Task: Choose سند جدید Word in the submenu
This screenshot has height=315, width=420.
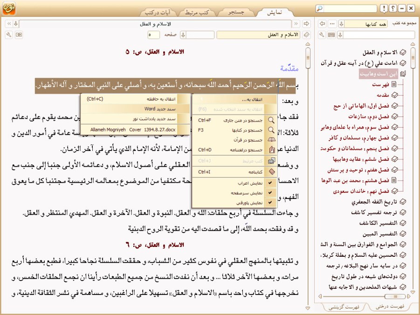Action: tap(135, 109)
